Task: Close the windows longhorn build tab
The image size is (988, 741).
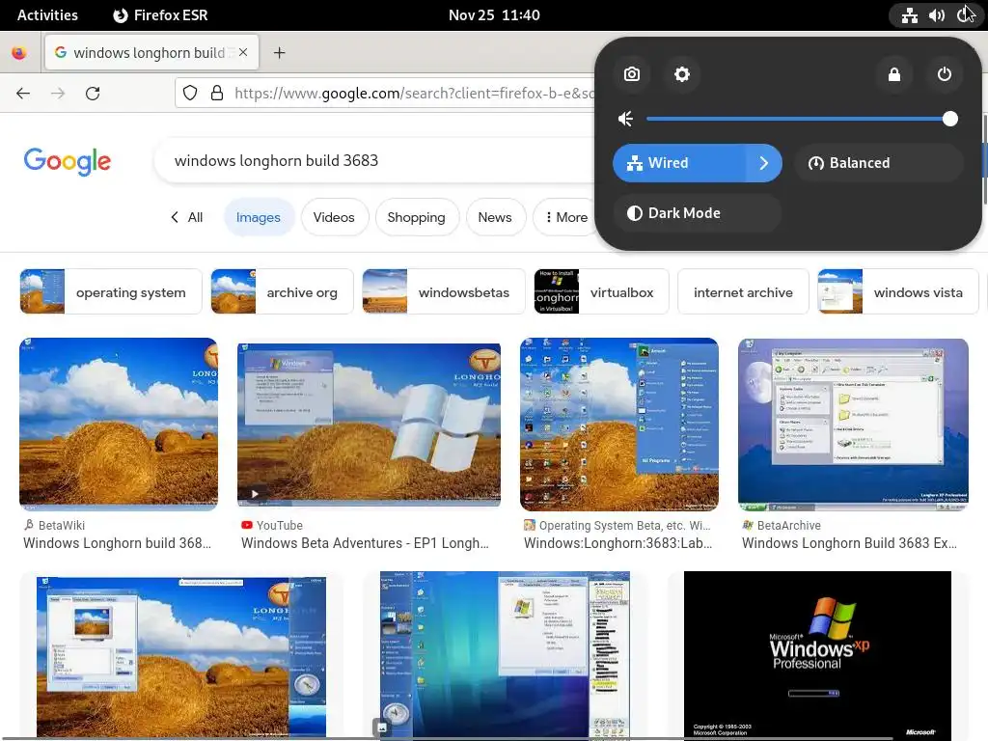Action: tap(243, 52)
